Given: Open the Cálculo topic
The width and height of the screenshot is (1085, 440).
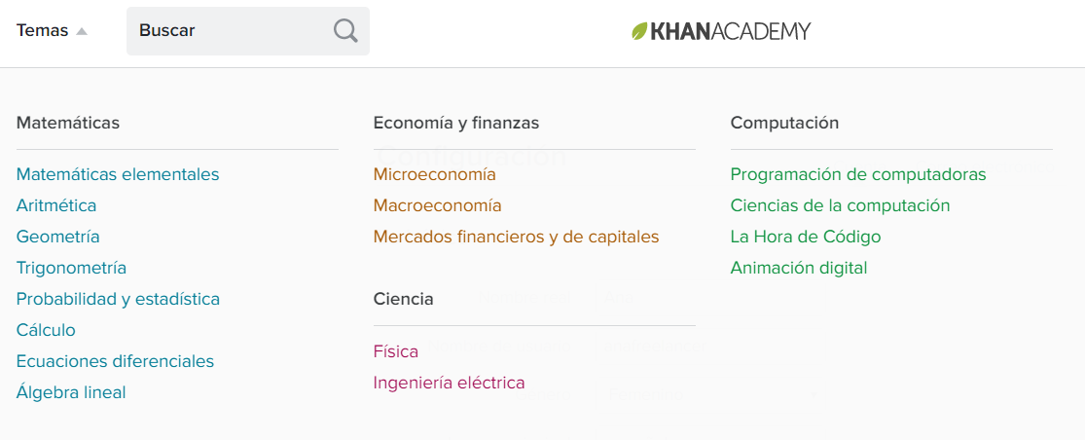Looking at the screenshot, I should 46,330.
